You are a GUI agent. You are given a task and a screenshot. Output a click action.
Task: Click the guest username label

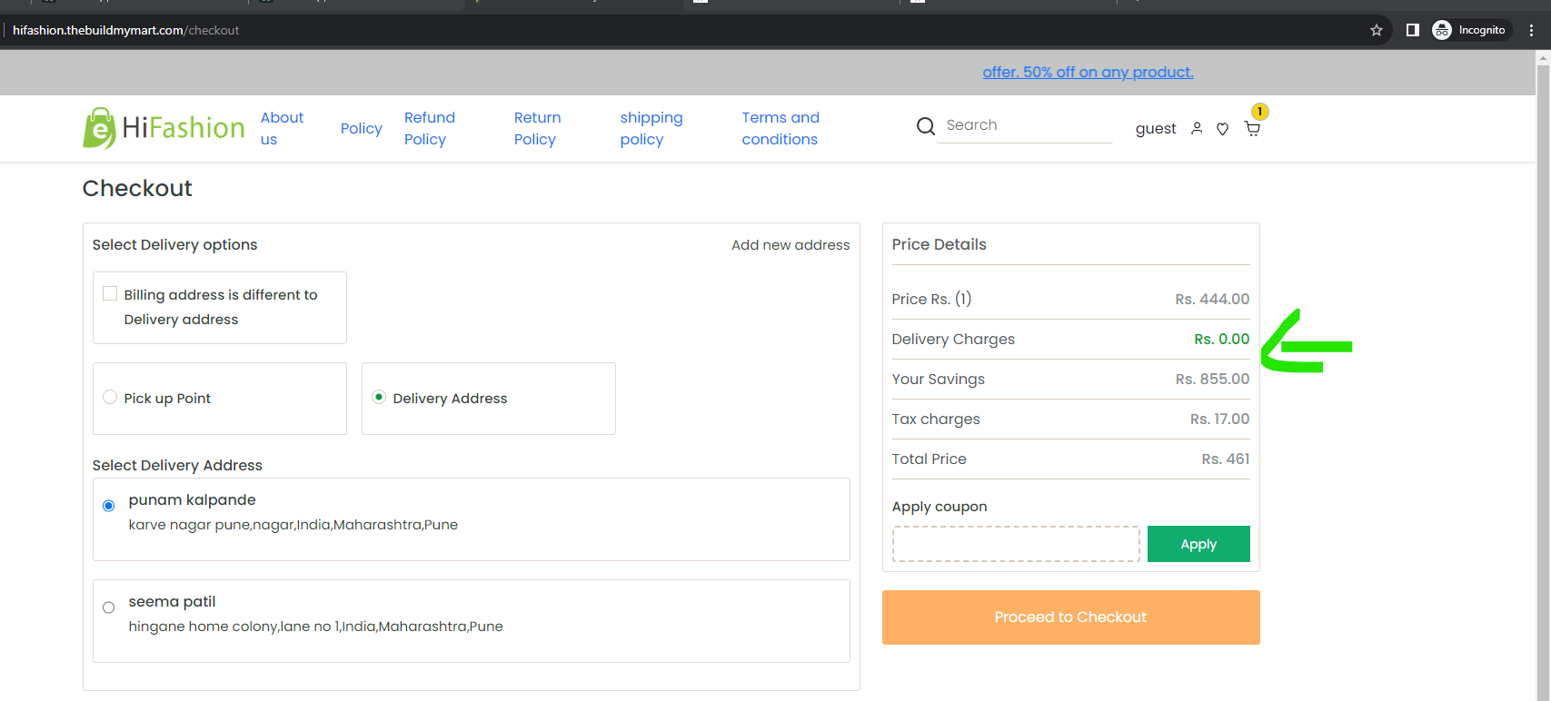click(x=1156, y=129)
